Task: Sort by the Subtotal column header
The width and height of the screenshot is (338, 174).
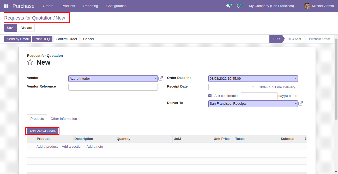Action: (285, 139)
